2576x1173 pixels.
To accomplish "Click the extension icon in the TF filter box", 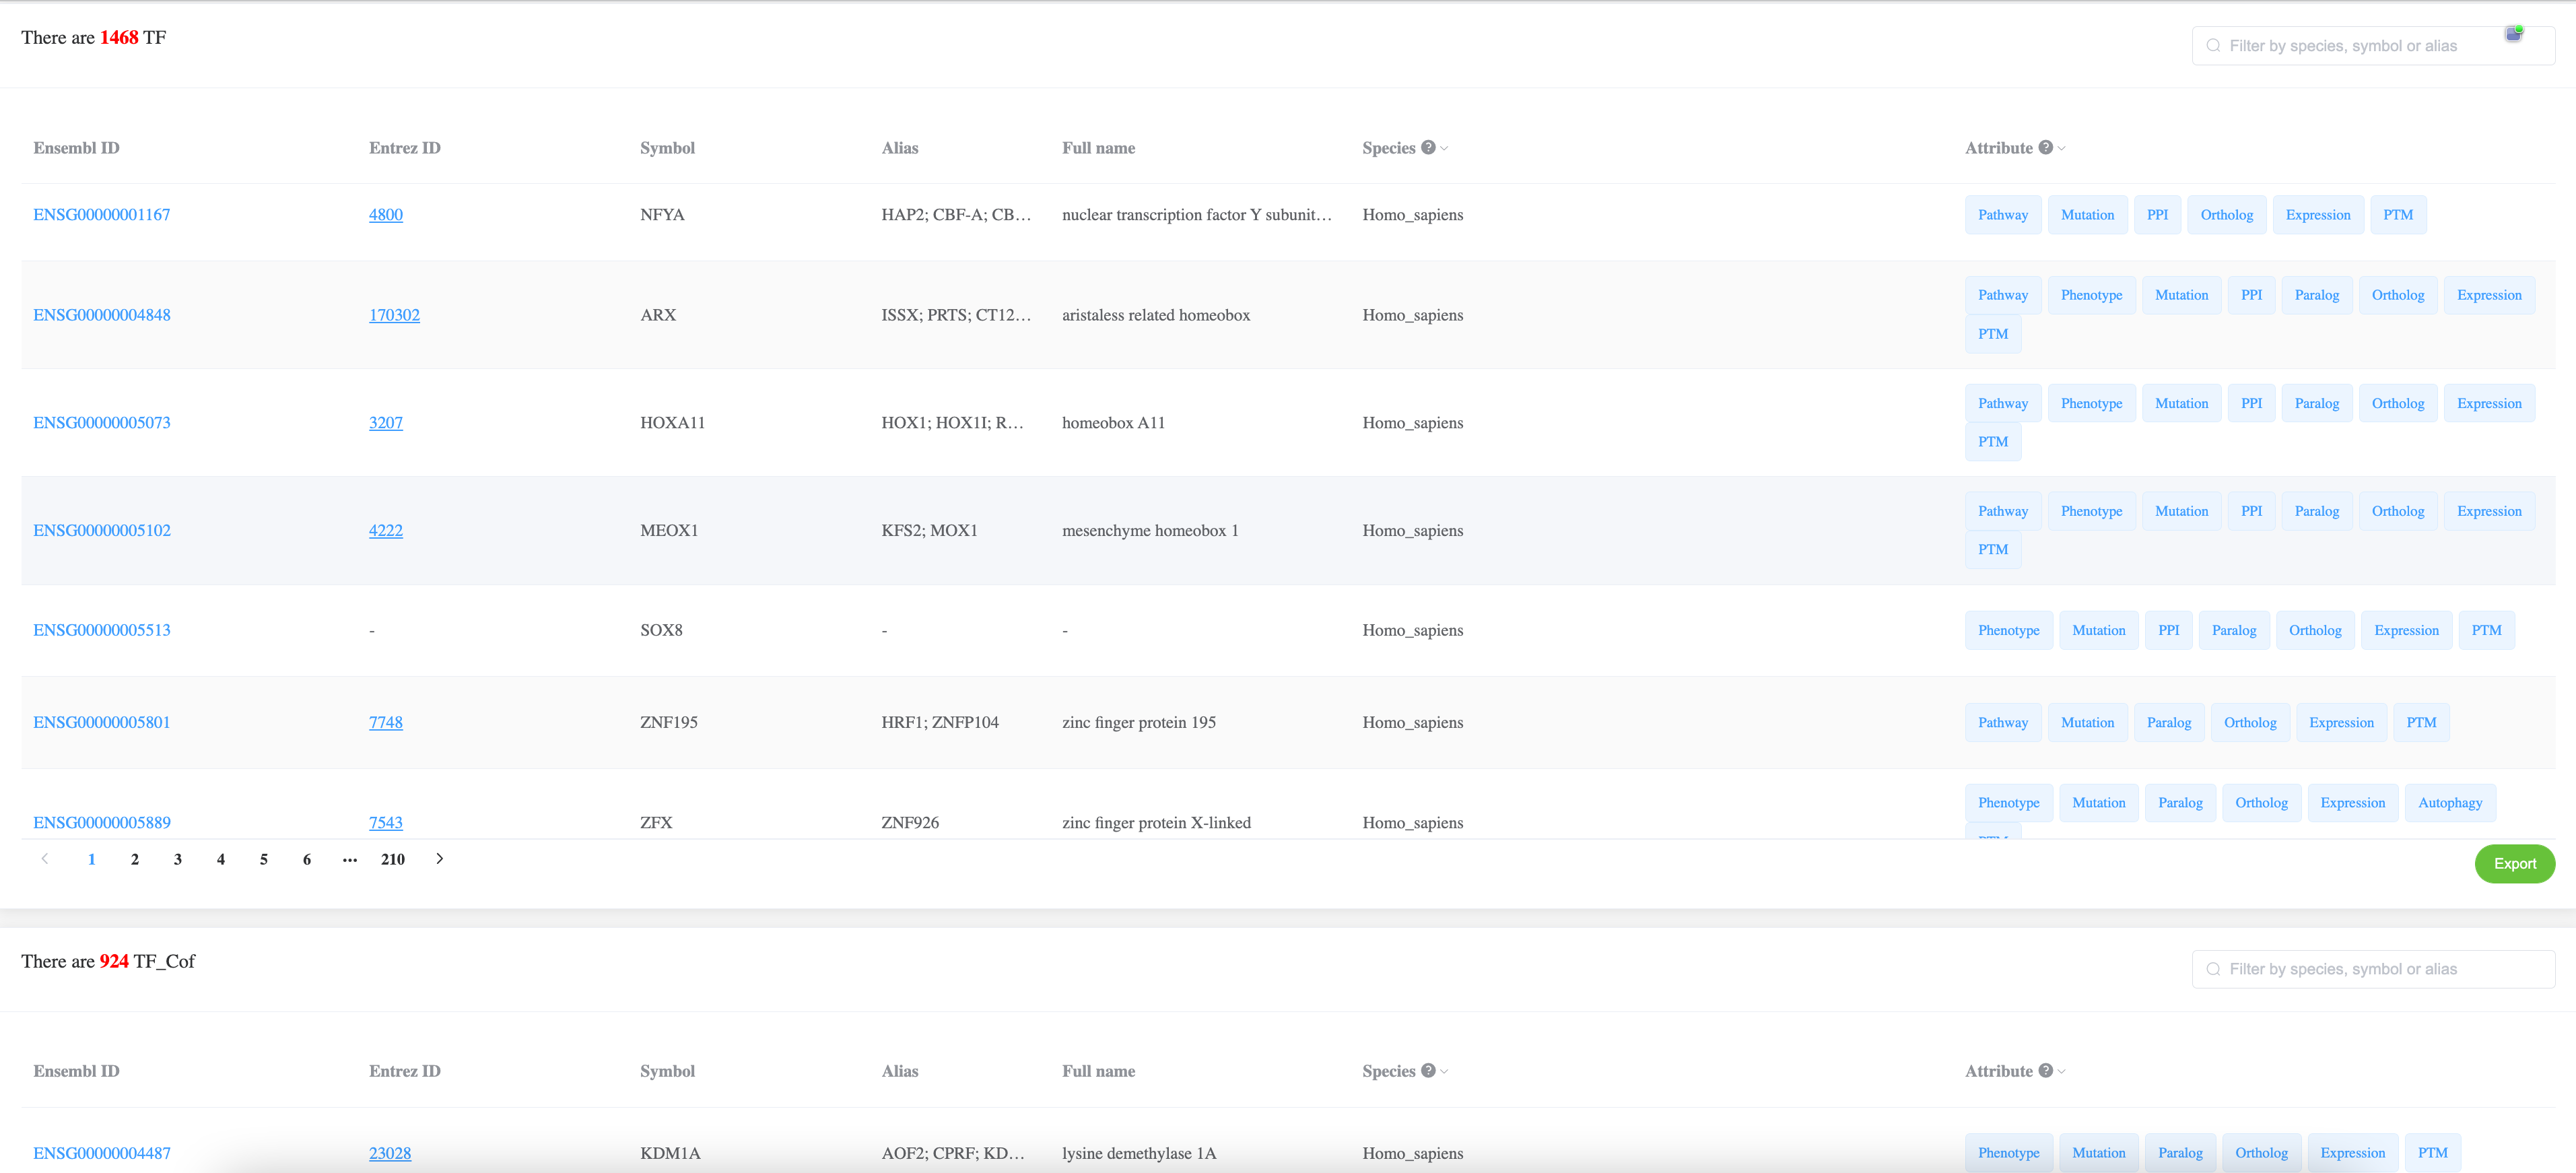I will [2513, 35].
